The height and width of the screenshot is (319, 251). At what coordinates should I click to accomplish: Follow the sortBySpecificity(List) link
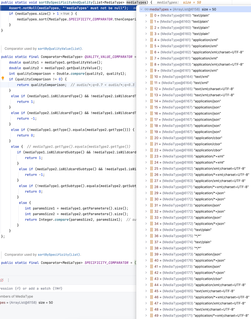click(x=59, y=255)
